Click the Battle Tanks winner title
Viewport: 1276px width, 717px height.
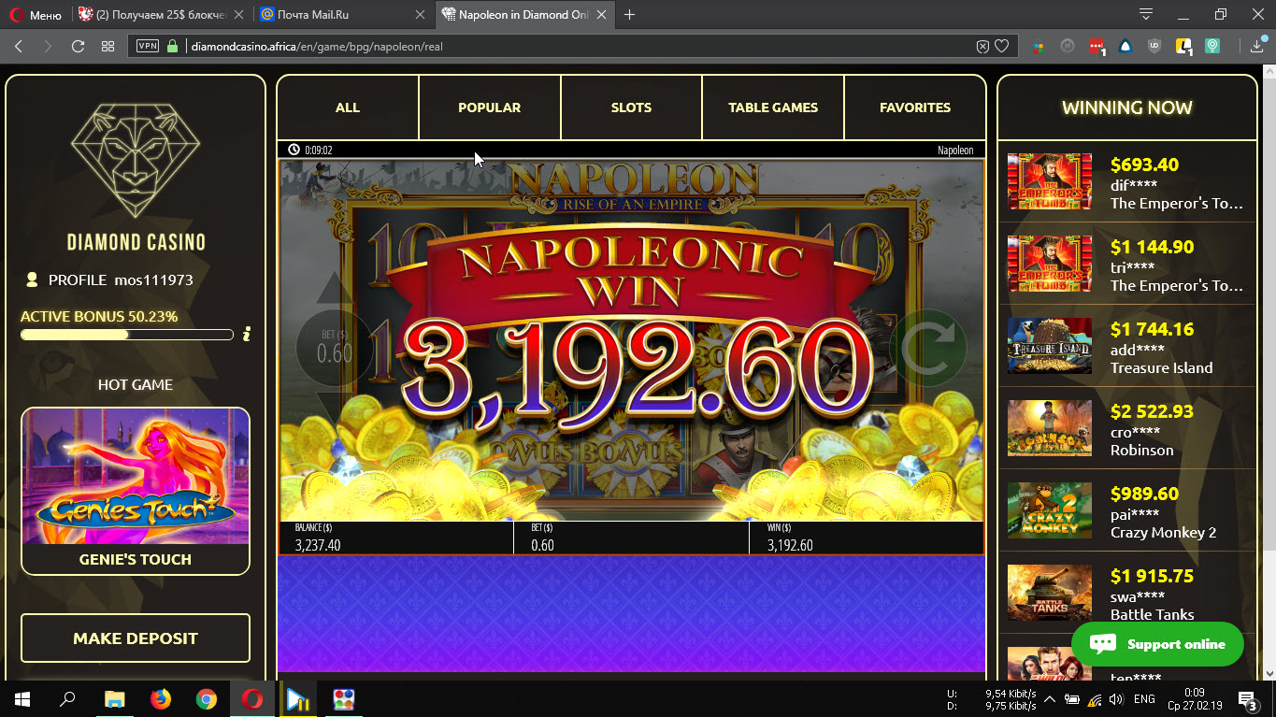point(1153,615)
